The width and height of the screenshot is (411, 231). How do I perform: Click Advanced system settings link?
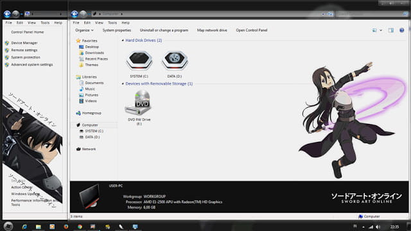tap(31, 65)
